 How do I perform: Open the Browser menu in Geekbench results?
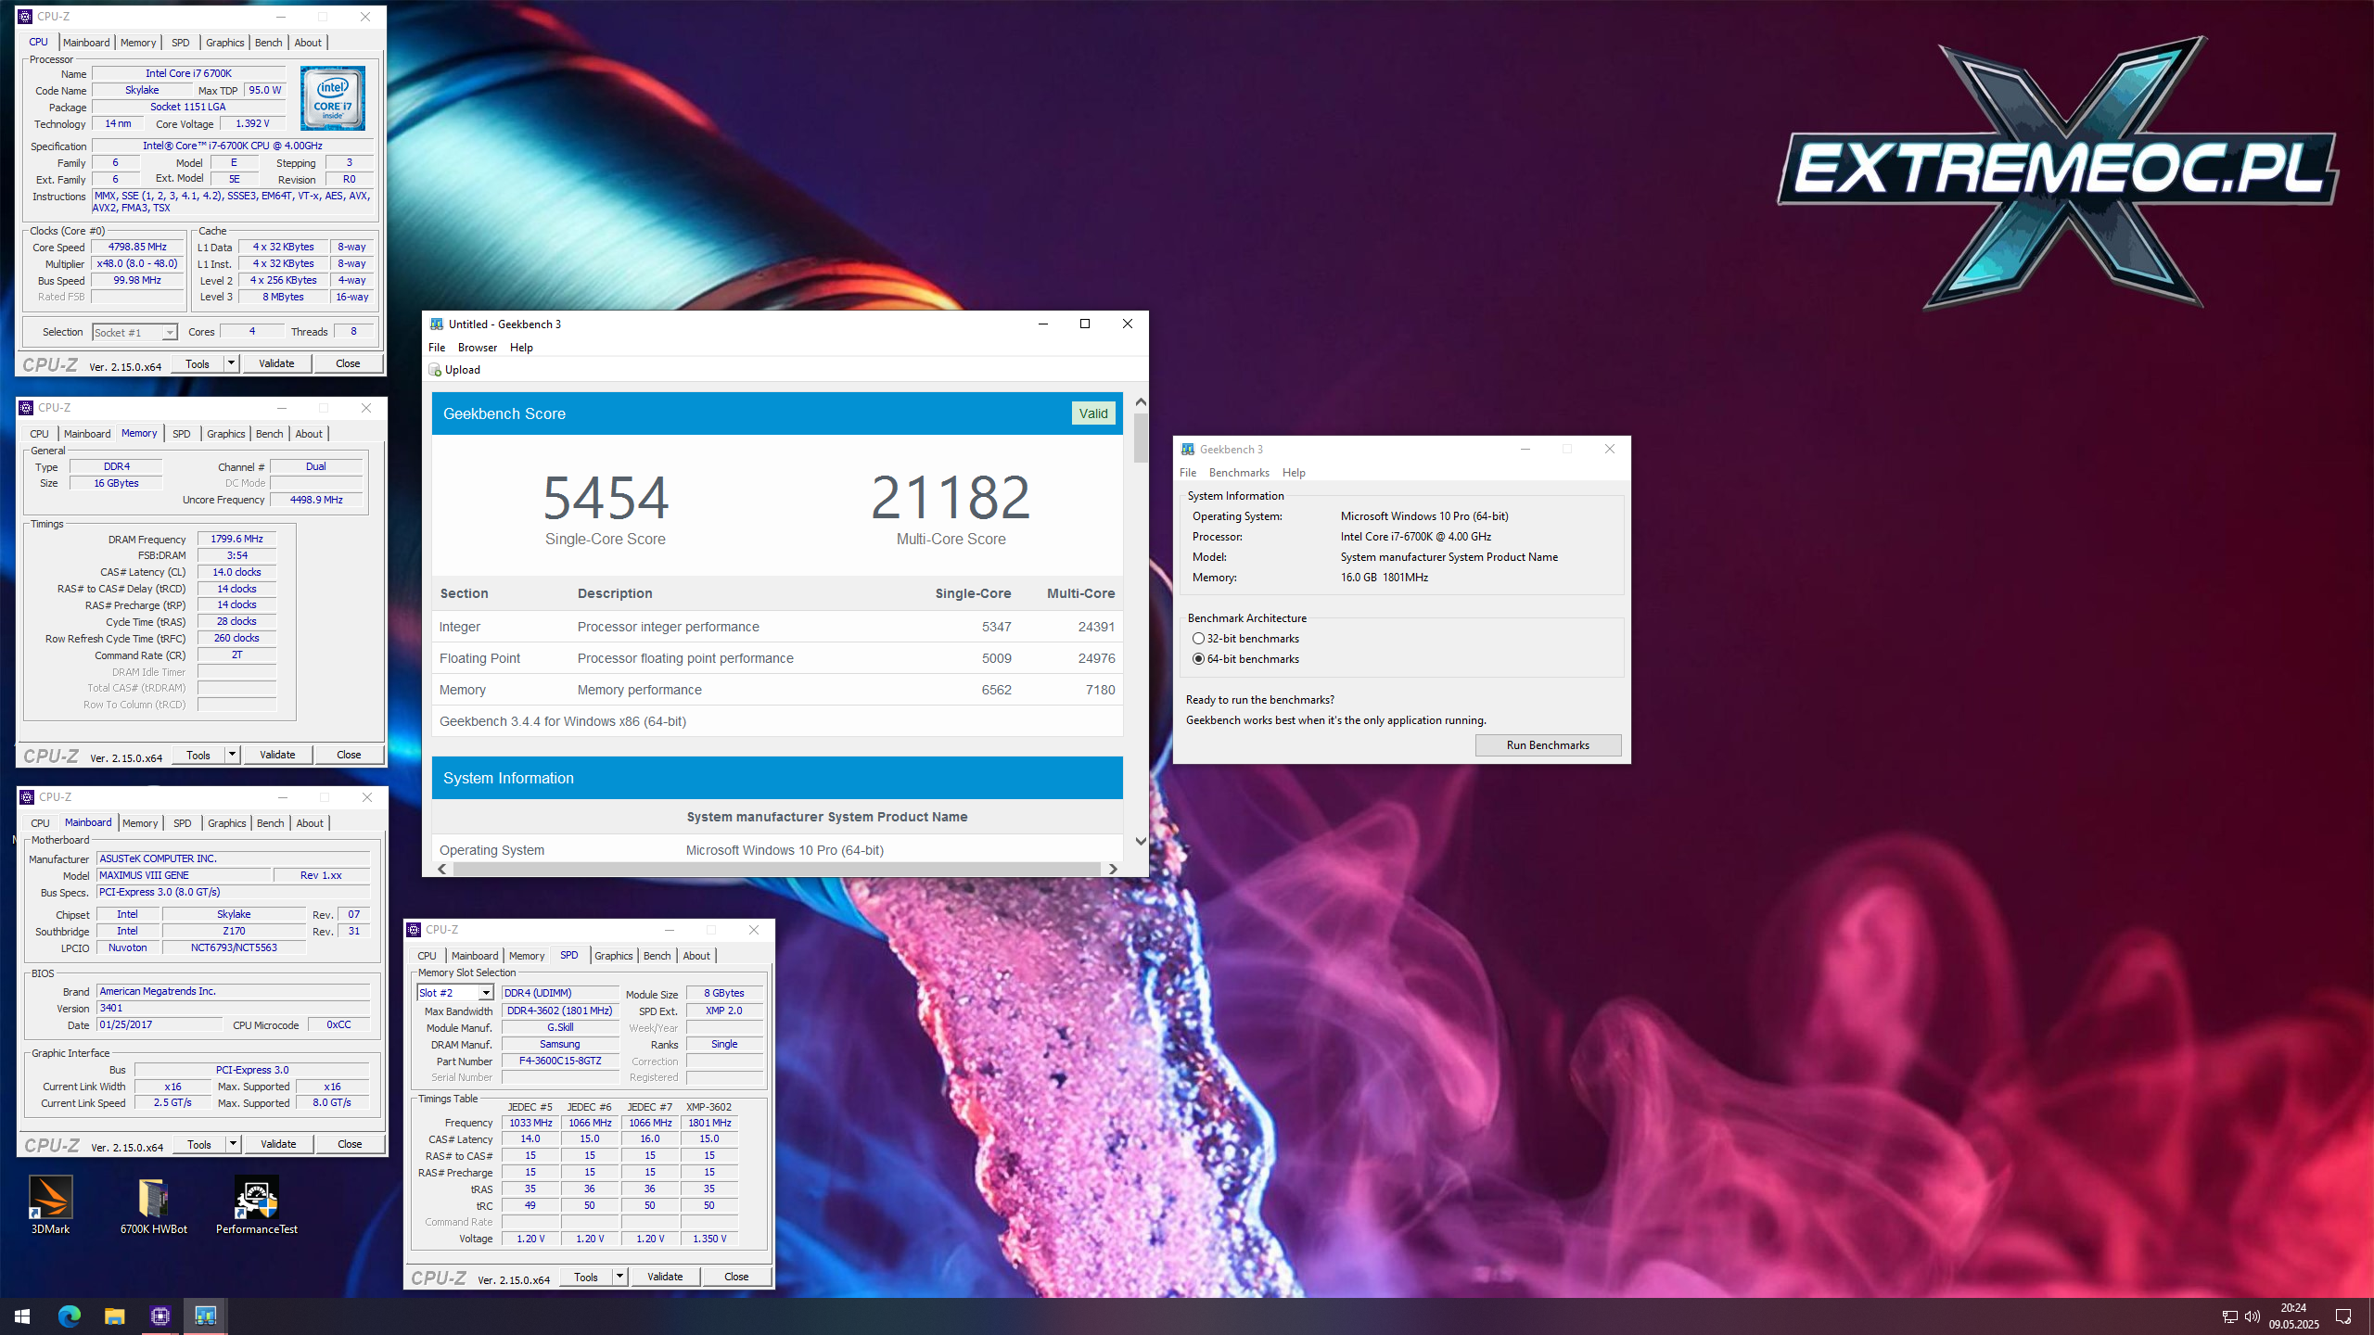click(477, 348)
